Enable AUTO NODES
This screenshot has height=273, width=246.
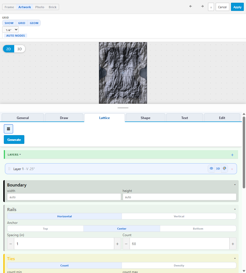tap(16, 35)
